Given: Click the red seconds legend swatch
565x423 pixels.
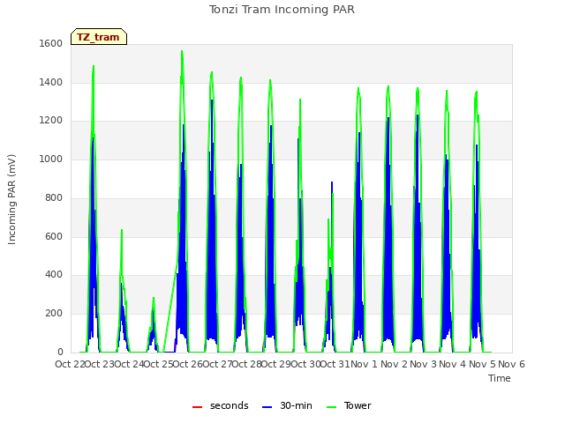Looking at the screenshot, I should (x=197, y=407).
